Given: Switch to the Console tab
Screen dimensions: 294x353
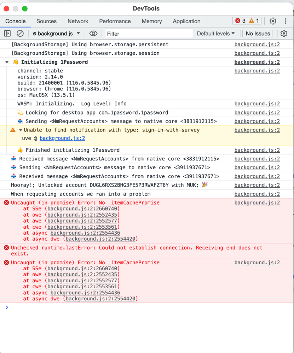Looking at the screenshot, I should (x=15, y=21).
